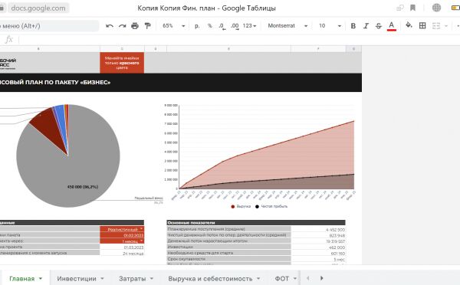Format as currency (р.)
The image size is (460, 285).
click(x=197, y=26)
